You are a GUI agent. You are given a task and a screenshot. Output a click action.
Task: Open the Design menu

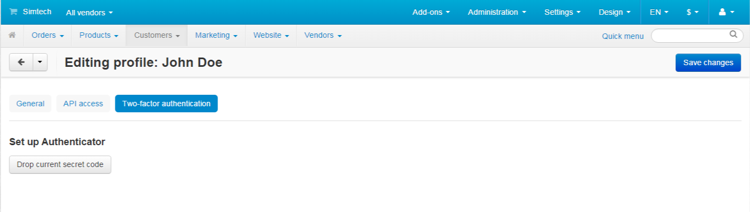[615, 12]
